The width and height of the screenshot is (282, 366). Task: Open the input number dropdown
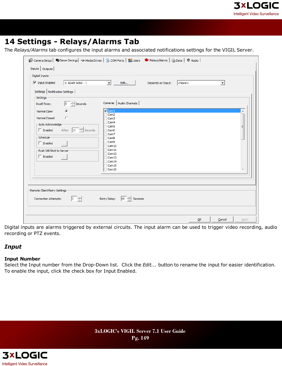coord(109,83)
